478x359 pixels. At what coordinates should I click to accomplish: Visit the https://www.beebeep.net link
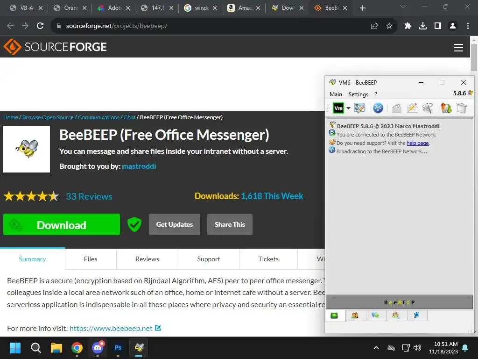111,328
